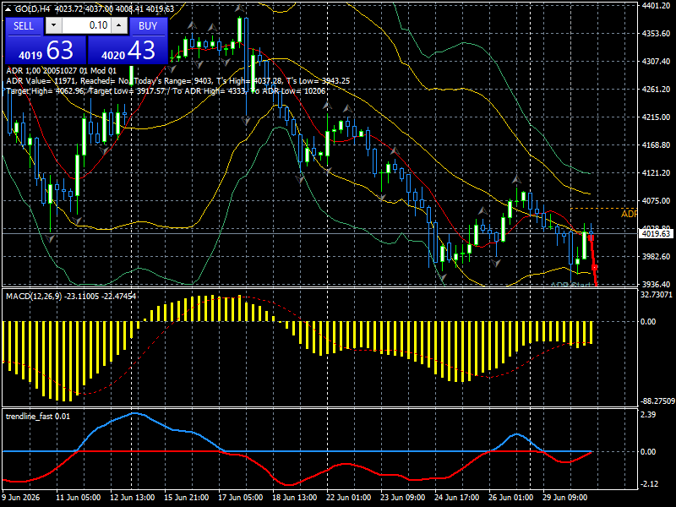Image resolution: width=676 pixels, height=507 pixels.
Task: Click the '29 Jun 09:00' time axis label
Action: (x=564, y=498)
